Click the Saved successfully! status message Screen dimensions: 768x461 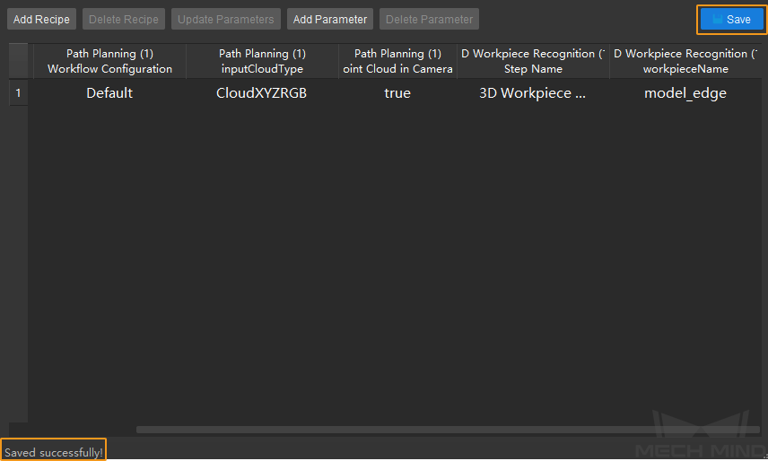(x=54, y=452)
